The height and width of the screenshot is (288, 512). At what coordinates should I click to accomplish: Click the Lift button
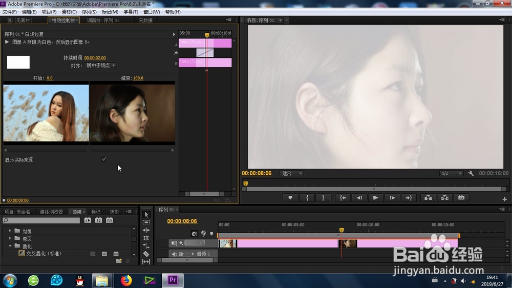pos(428,198)
